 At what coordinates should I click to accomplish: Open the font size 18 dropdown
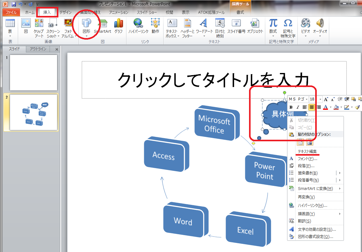[320, 99]
